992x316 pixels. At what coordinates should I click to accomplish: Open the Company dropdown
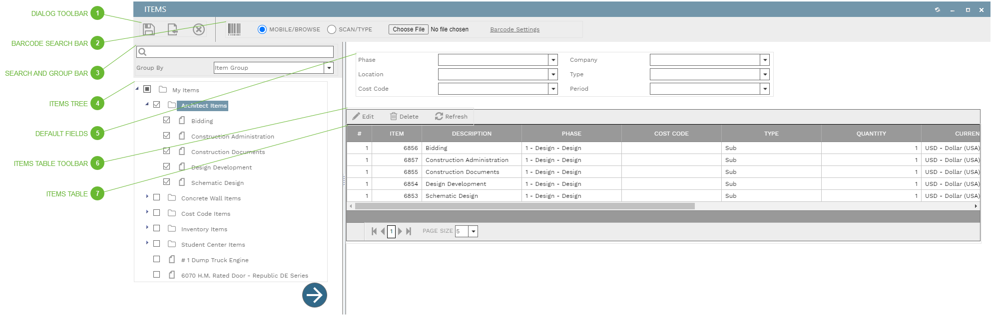coord(765,60)
